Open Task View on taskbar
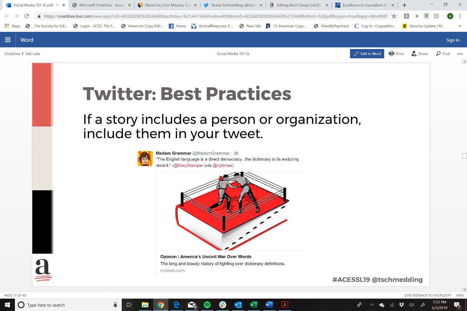Viewport: 467px width, 311px height. 130,305
